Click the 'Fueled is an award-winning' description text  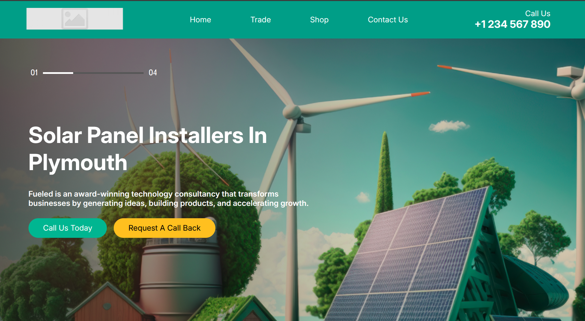click(x=168, y=199)
